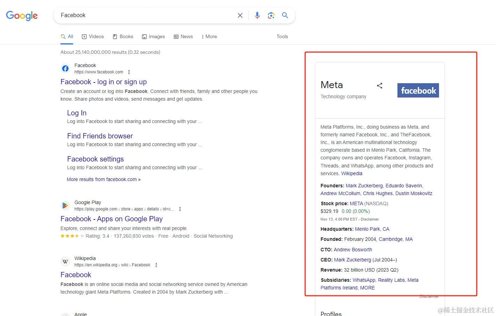
Task: Open the Tools options
Action: tap(282, 36)
